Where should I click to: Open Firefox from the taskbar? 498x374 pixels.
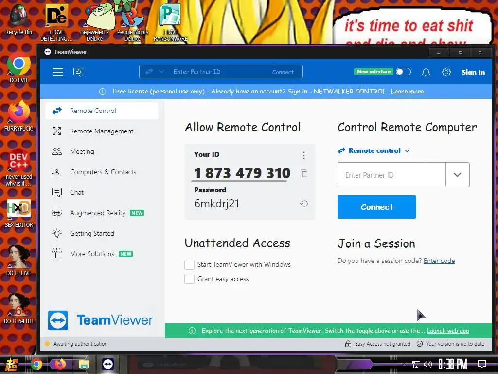(x=60, y=364)
